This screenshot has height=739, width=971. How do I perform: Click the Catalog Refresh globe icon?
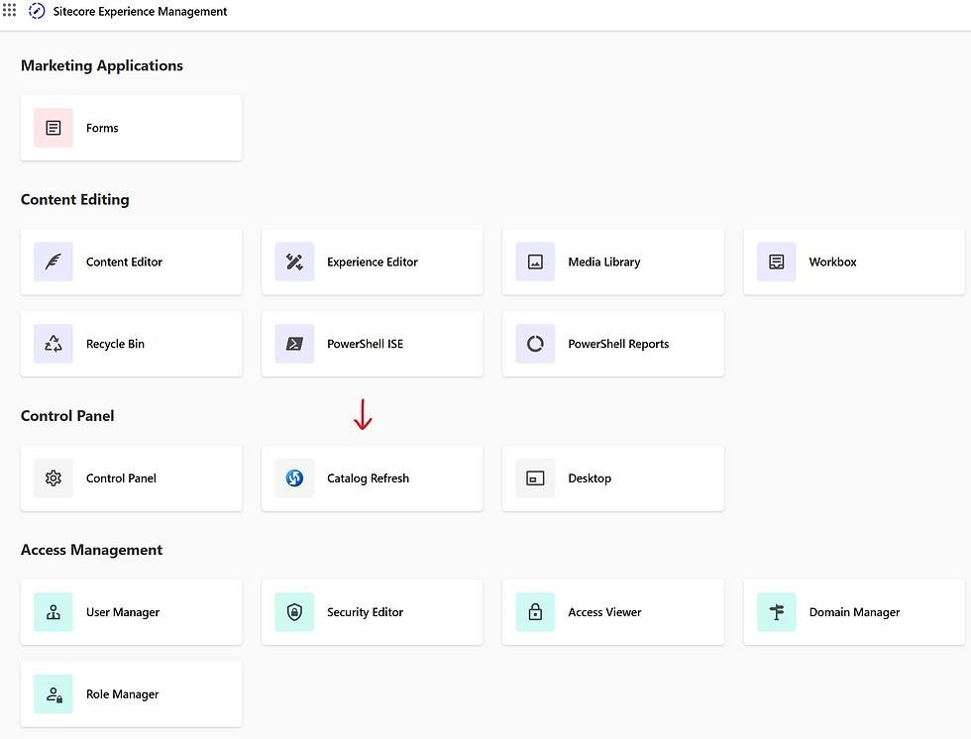click(x=294, y=478)
